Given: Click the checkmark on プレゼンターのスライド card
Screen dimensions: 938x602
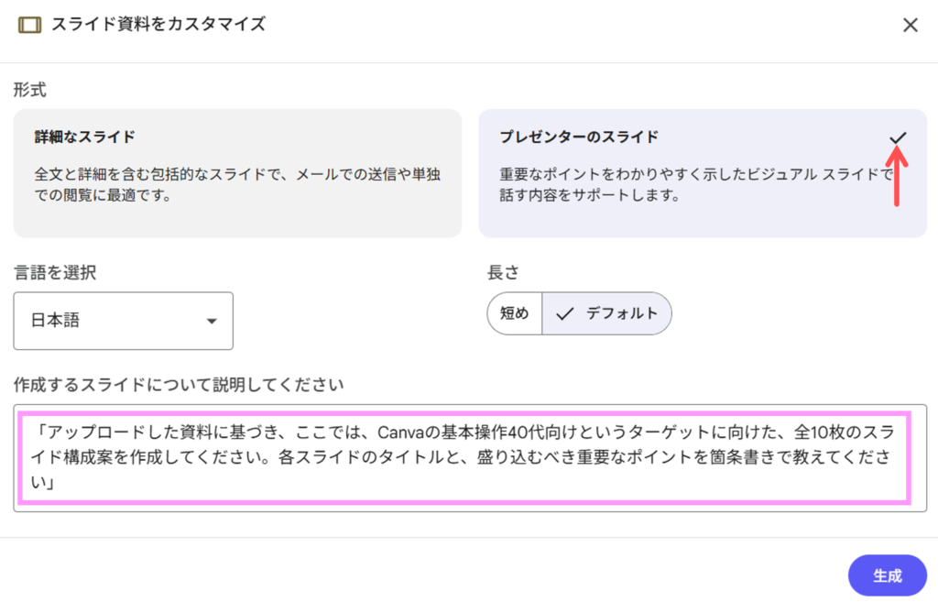Looking at the screenshot, I should [x=898, y=137].
